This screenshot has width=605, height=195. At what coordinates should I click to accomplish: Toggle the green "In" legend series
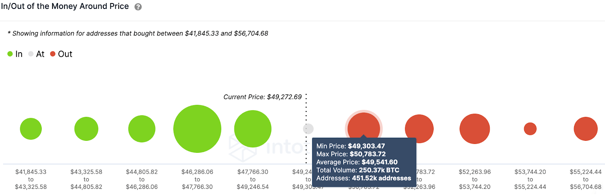[15, 54]
